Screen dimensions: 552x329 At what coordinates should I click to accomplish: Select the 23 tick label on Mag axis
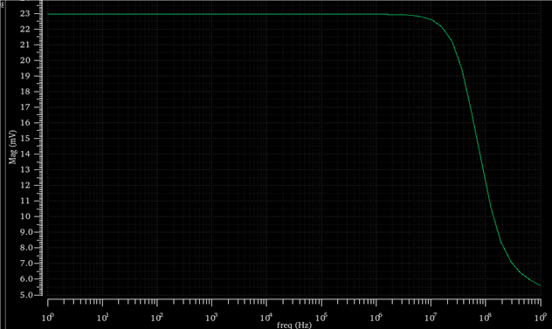pyautogui.click(x=25, y=14)
